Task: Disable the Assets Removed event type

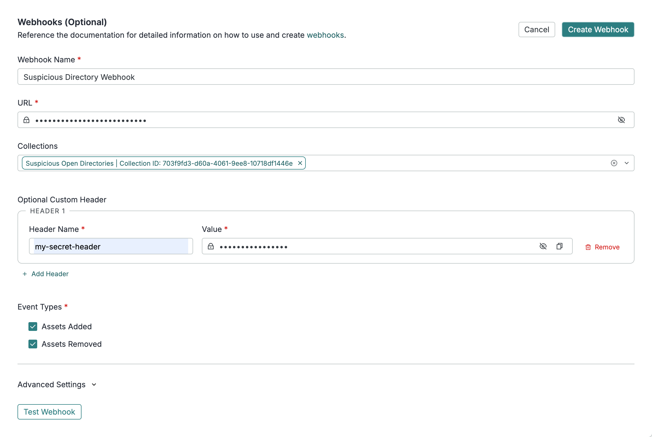Action: pos(32,344)
